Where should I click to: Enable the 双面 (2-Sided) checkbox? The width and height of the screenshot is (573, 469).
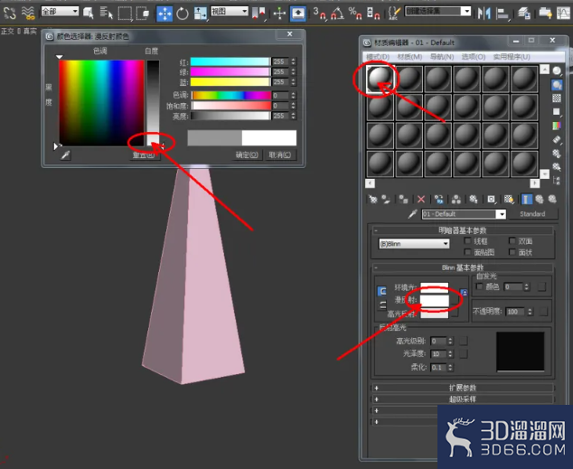tap(512, 240)
